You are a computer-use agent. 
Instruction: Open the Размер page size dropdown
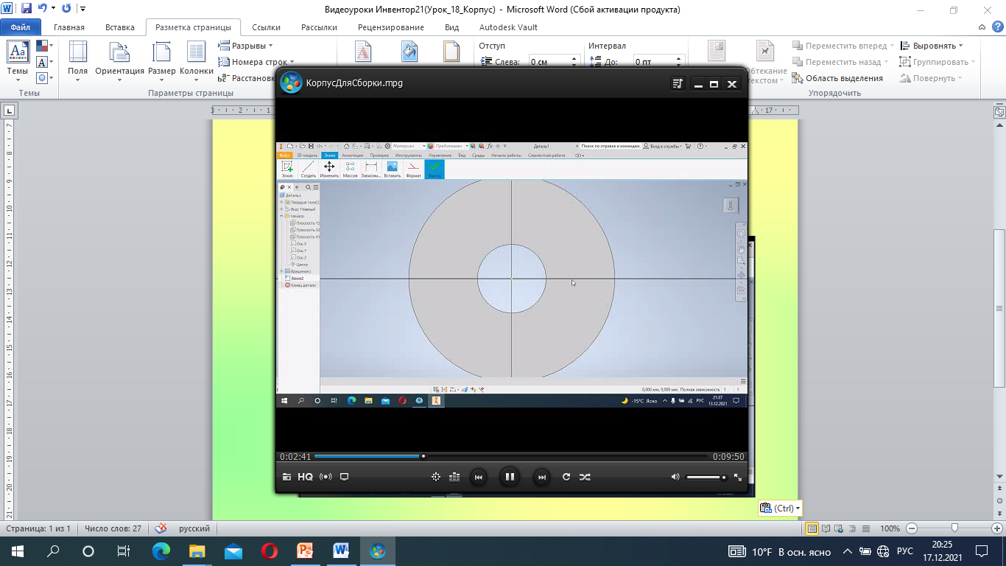[x=161, y=60]
